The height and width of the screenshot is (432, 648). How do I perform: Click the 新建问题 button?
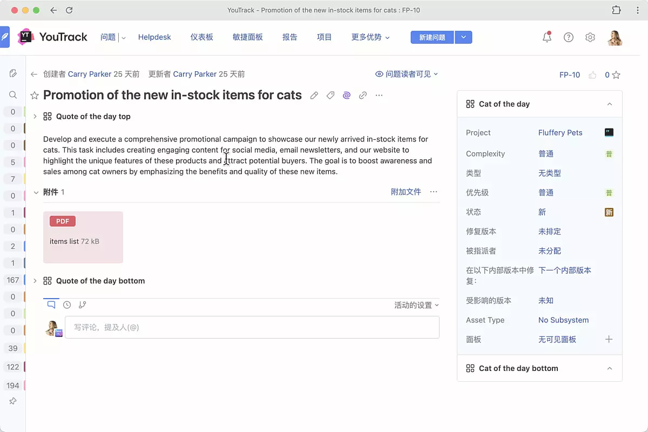(432, 37)
